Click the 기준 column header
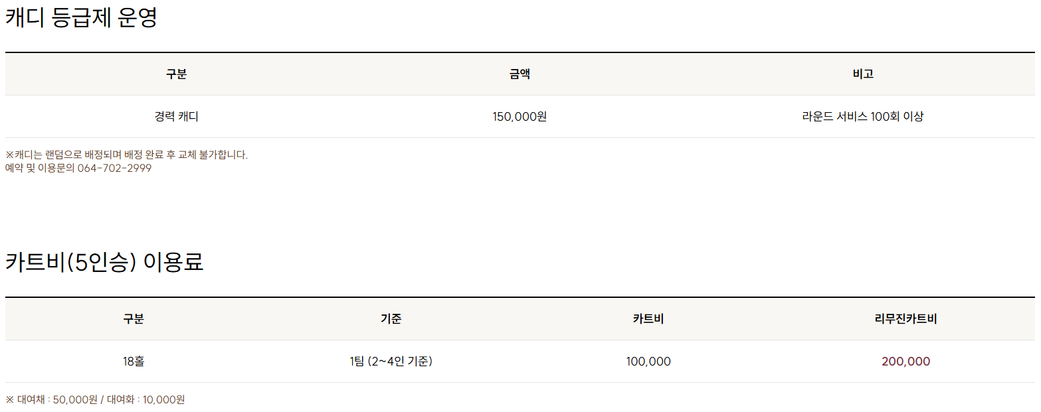Viewport: 1041px width, 412px height. click(x=391, y=319)
